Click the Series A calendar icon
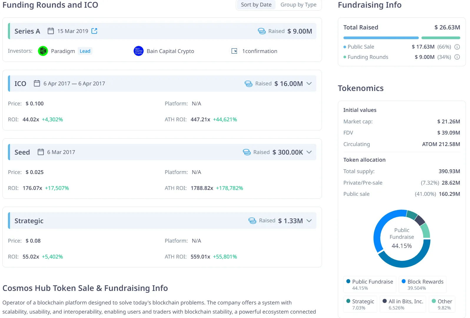Viewport: 470px width, 318px height. click(51, 31)
